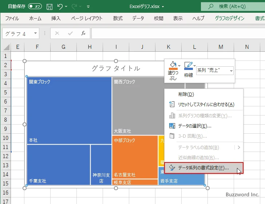Open the 校閲 tab
This screenshot has width=265, height=204.
tap(159, 18)
